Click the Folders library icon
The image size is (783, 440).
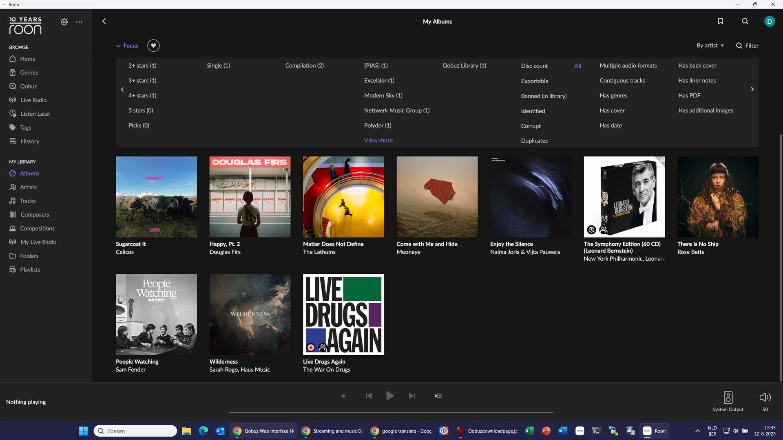click(13, 256)
